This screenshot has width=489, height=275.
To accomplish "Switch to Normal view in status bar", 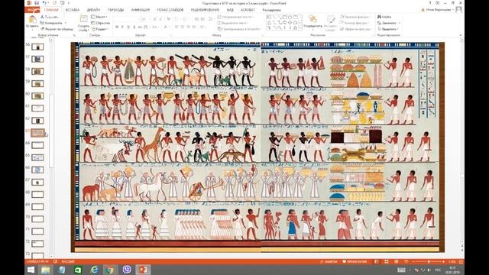I will [377, 261].
